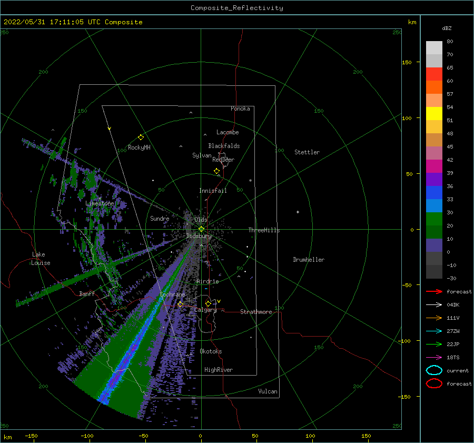Screen dimensions: 474x443
Task: Click the 18TS legend label
Action: [453, 358]
